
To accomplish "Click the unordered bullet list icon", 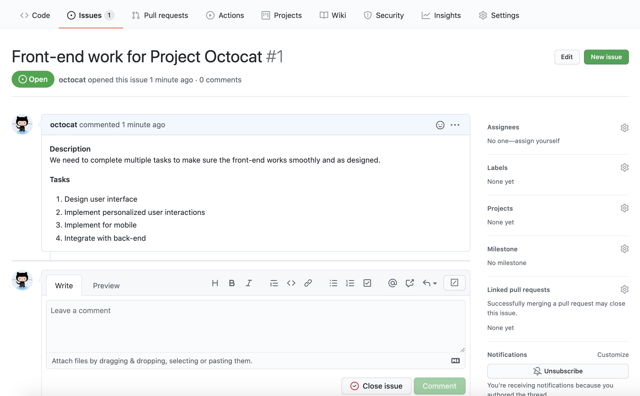I will click(x=333, y=283).
